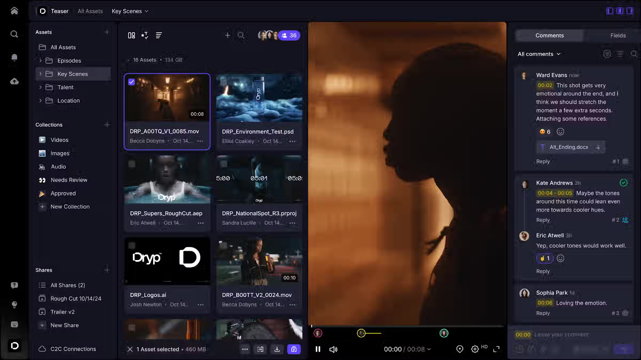Reply to Kate Andrews' comment
This screenshot has width=641, height=360.
coord(542,220)
